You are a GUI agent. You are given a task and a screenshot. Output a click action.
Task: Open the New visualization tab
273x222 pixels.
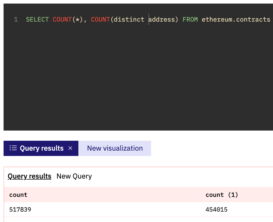tap(115, 148)
